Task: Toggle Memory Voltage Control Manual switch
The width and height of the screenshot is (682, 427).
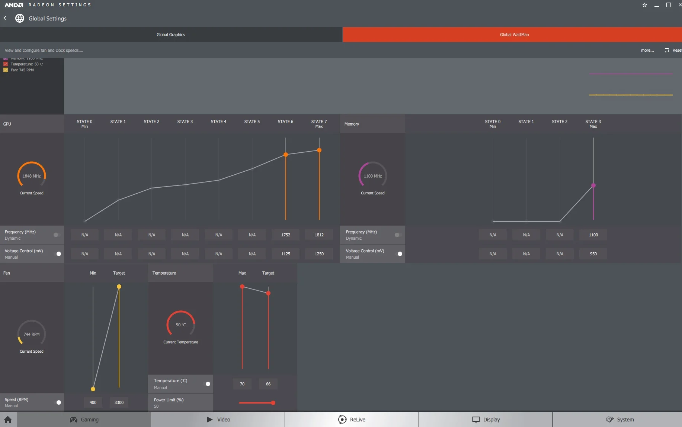Action: [399, 254]
